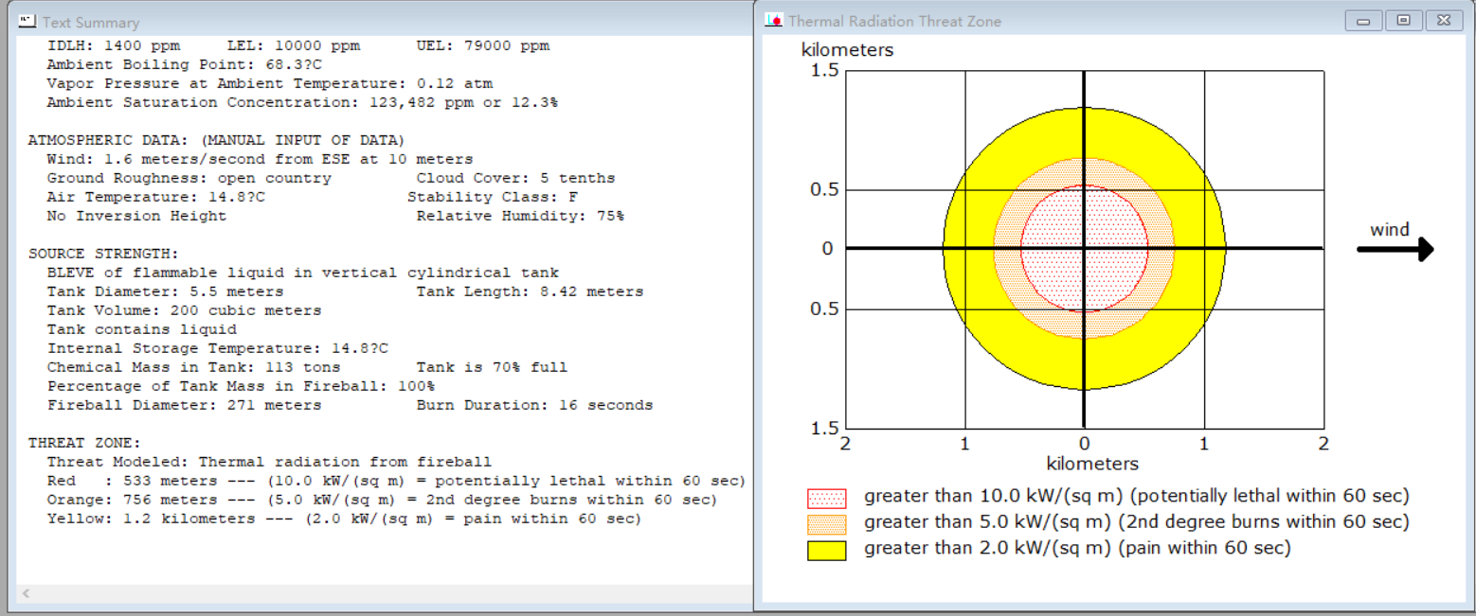Click the SOURCE STRENGTH heading
1476x616 pixels.
click(103, 254)
